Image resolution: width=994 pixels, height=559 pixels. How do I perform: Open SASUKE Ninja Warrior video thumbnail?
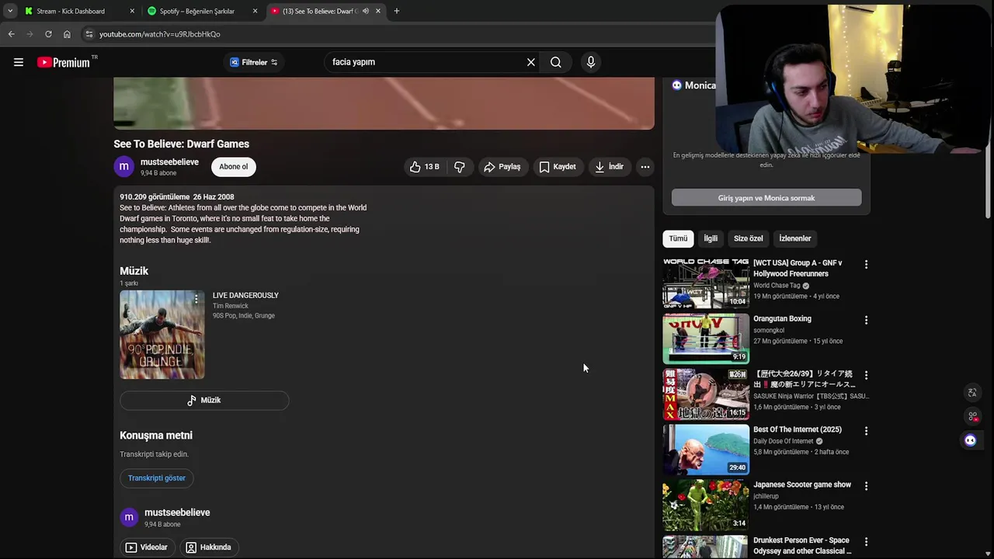point(706,394)
